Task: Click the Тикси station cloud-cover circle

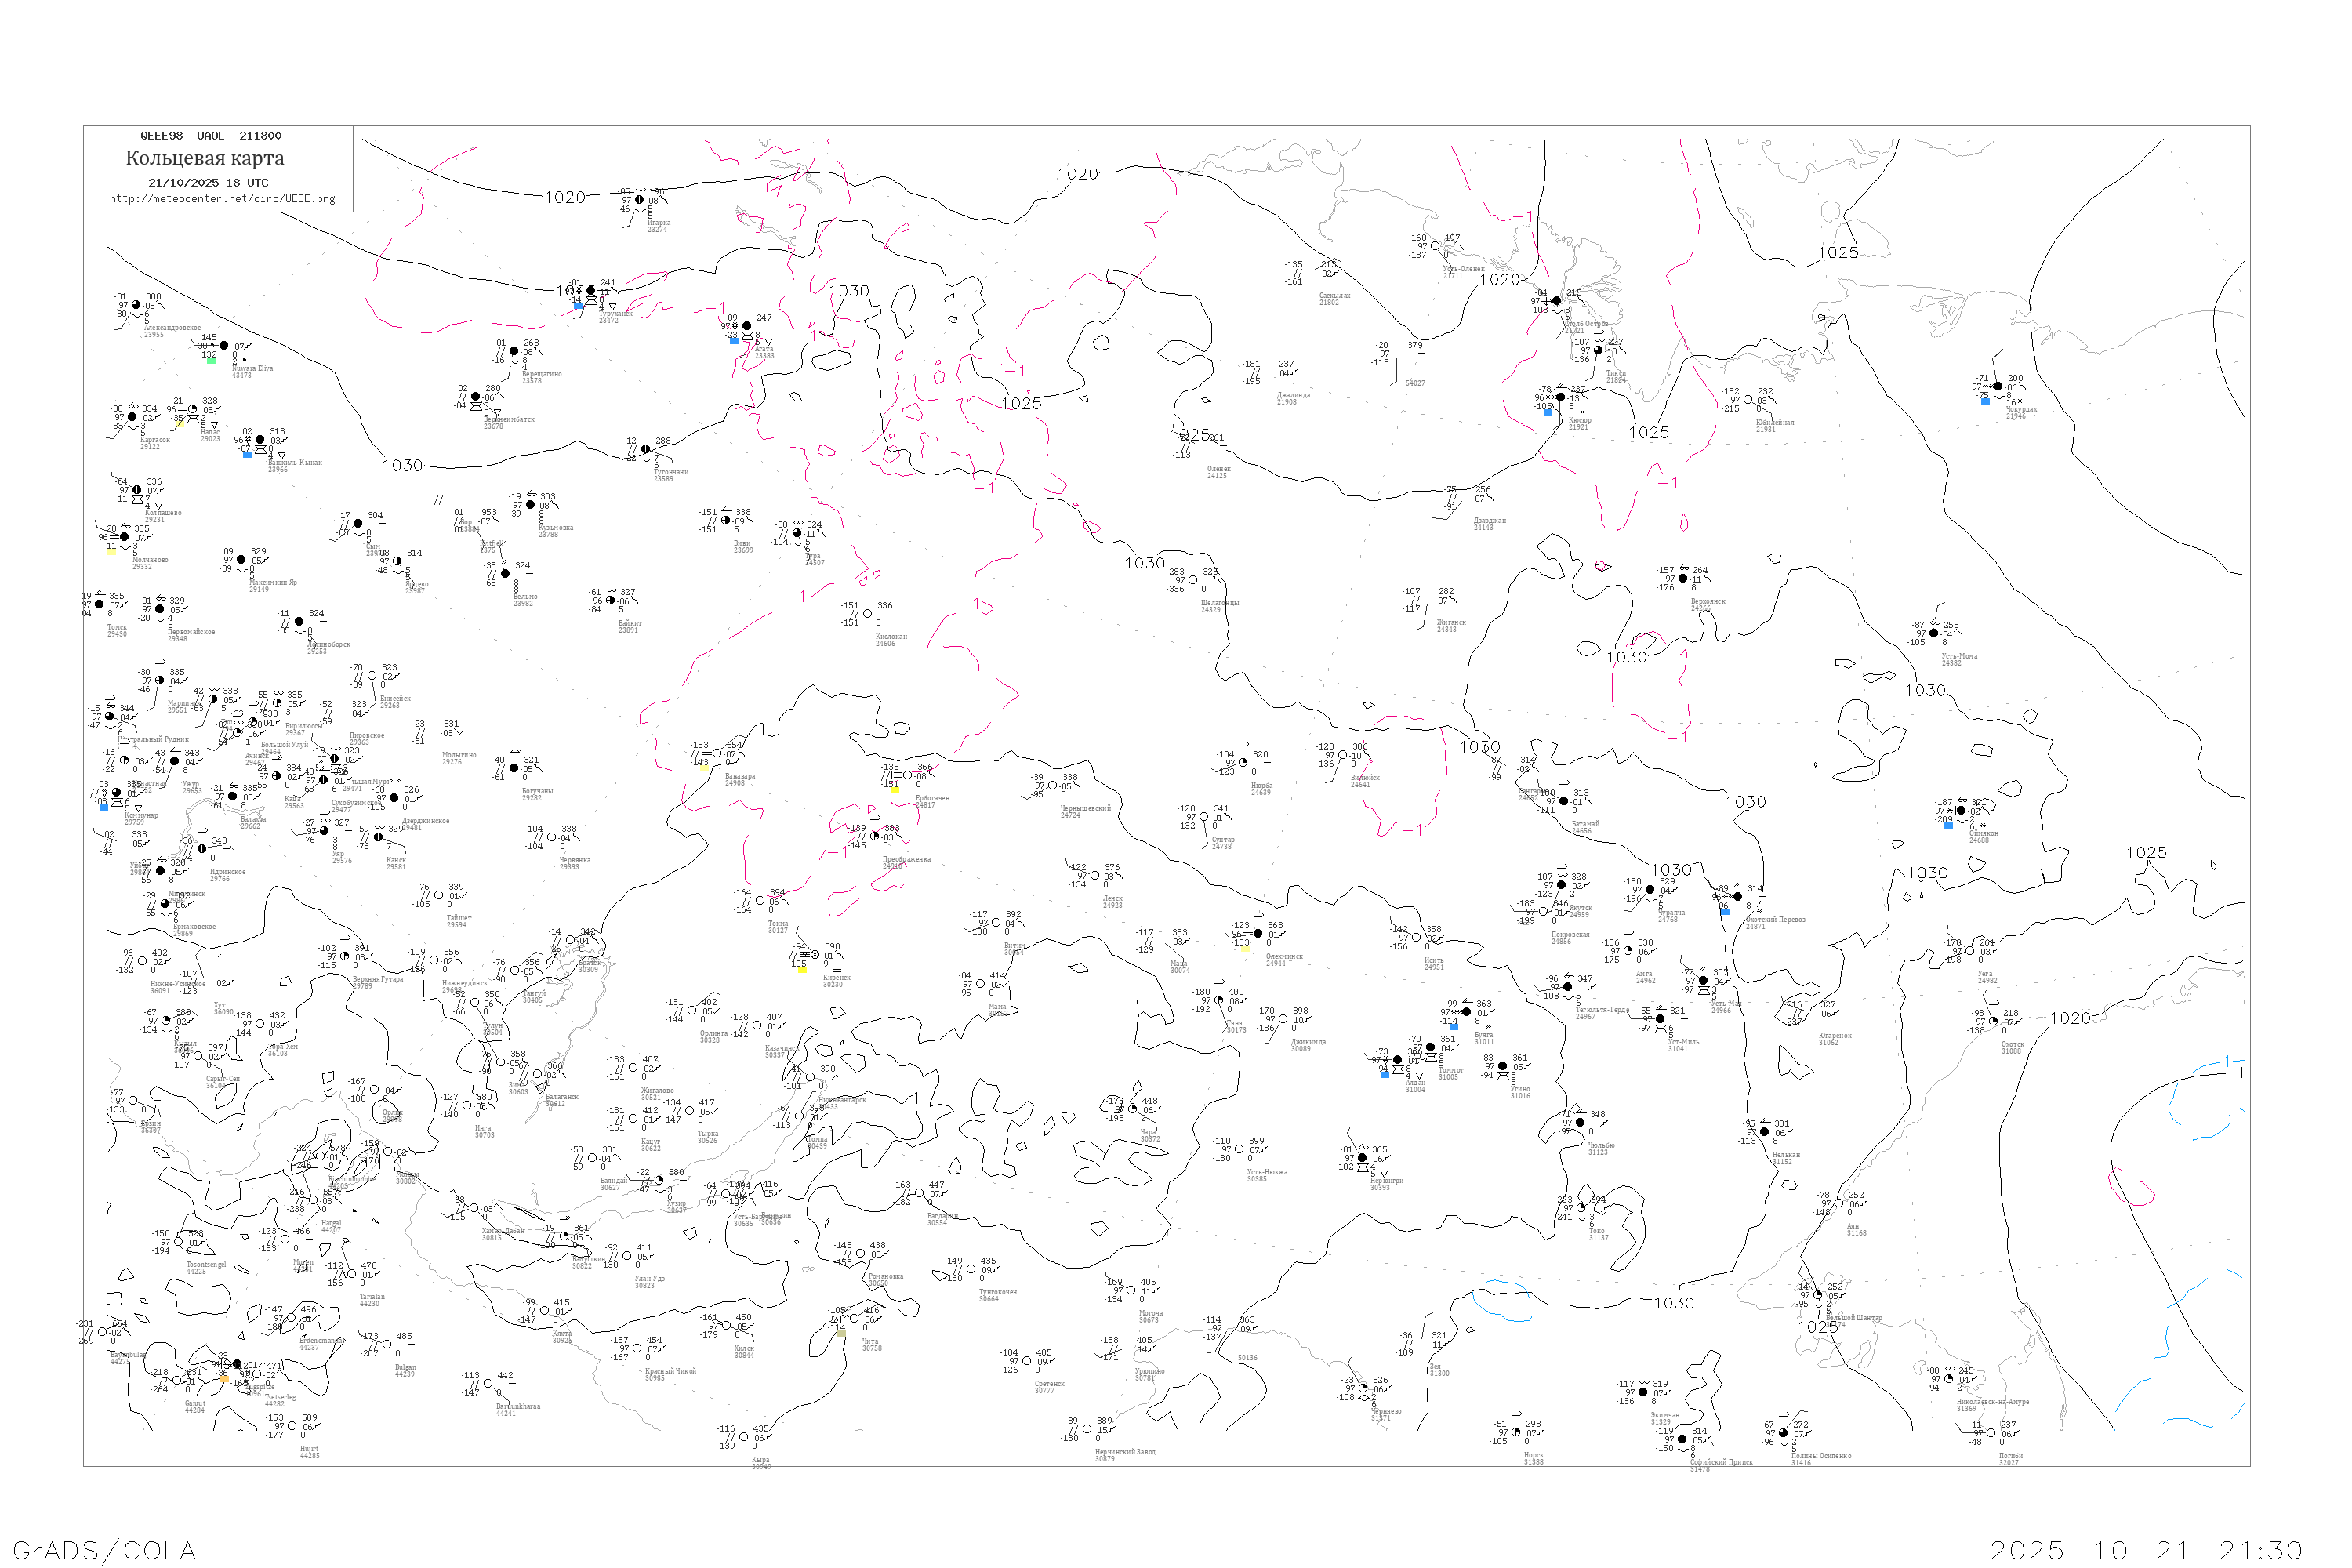Action: [x=1598, y=350]
